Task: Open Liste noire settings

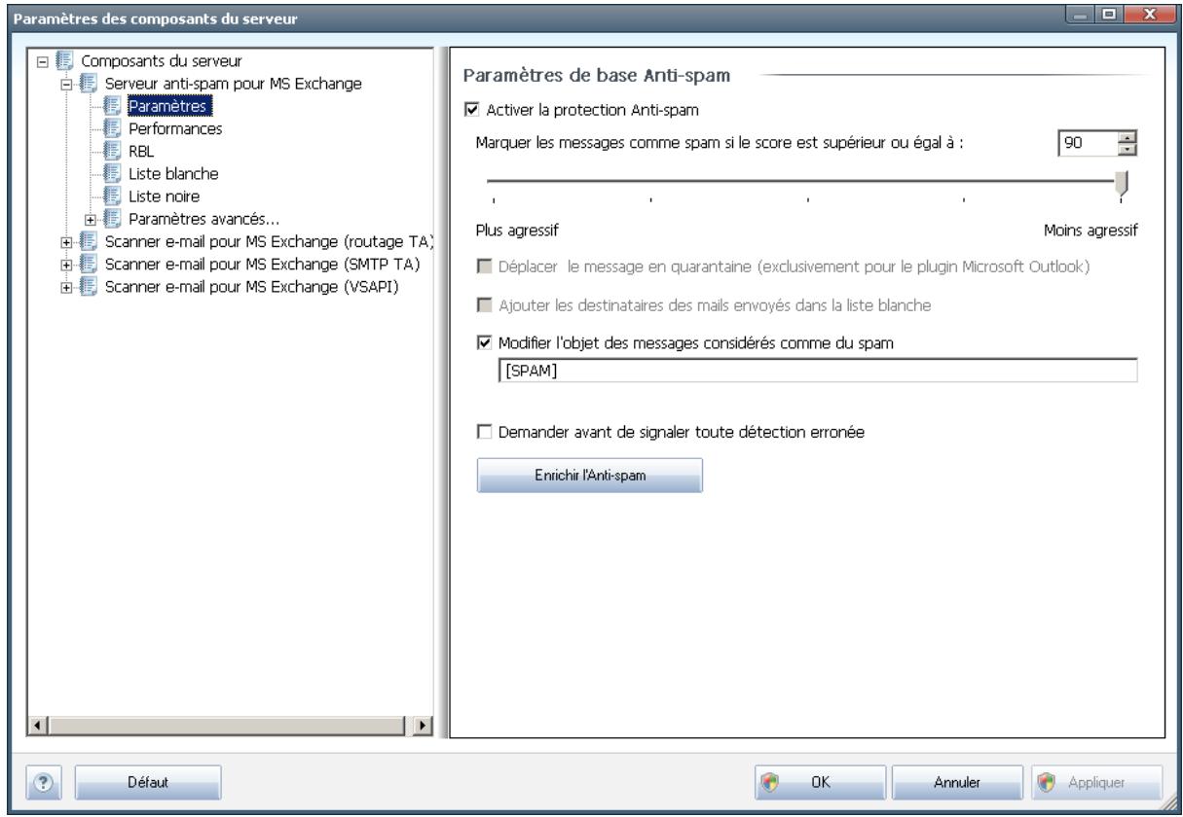Action: (x=165, y=195)
